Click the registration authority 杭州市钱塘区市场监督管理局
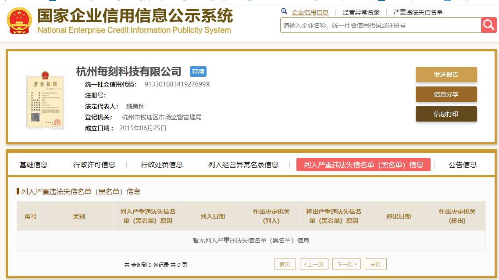Viewport: 499px width, 280px height. click(162, 117)
